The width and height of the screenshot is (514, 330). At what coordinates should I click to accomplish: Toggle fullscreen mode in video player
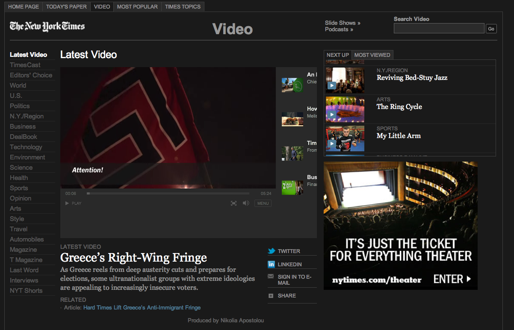[233, 203]
